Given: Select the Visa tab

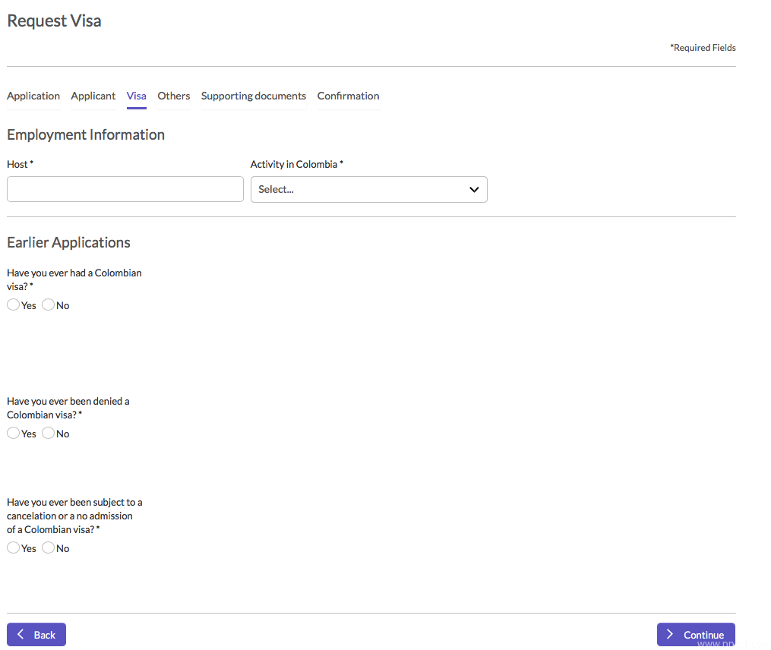Looking at the screenshot, I should (137, 96).
